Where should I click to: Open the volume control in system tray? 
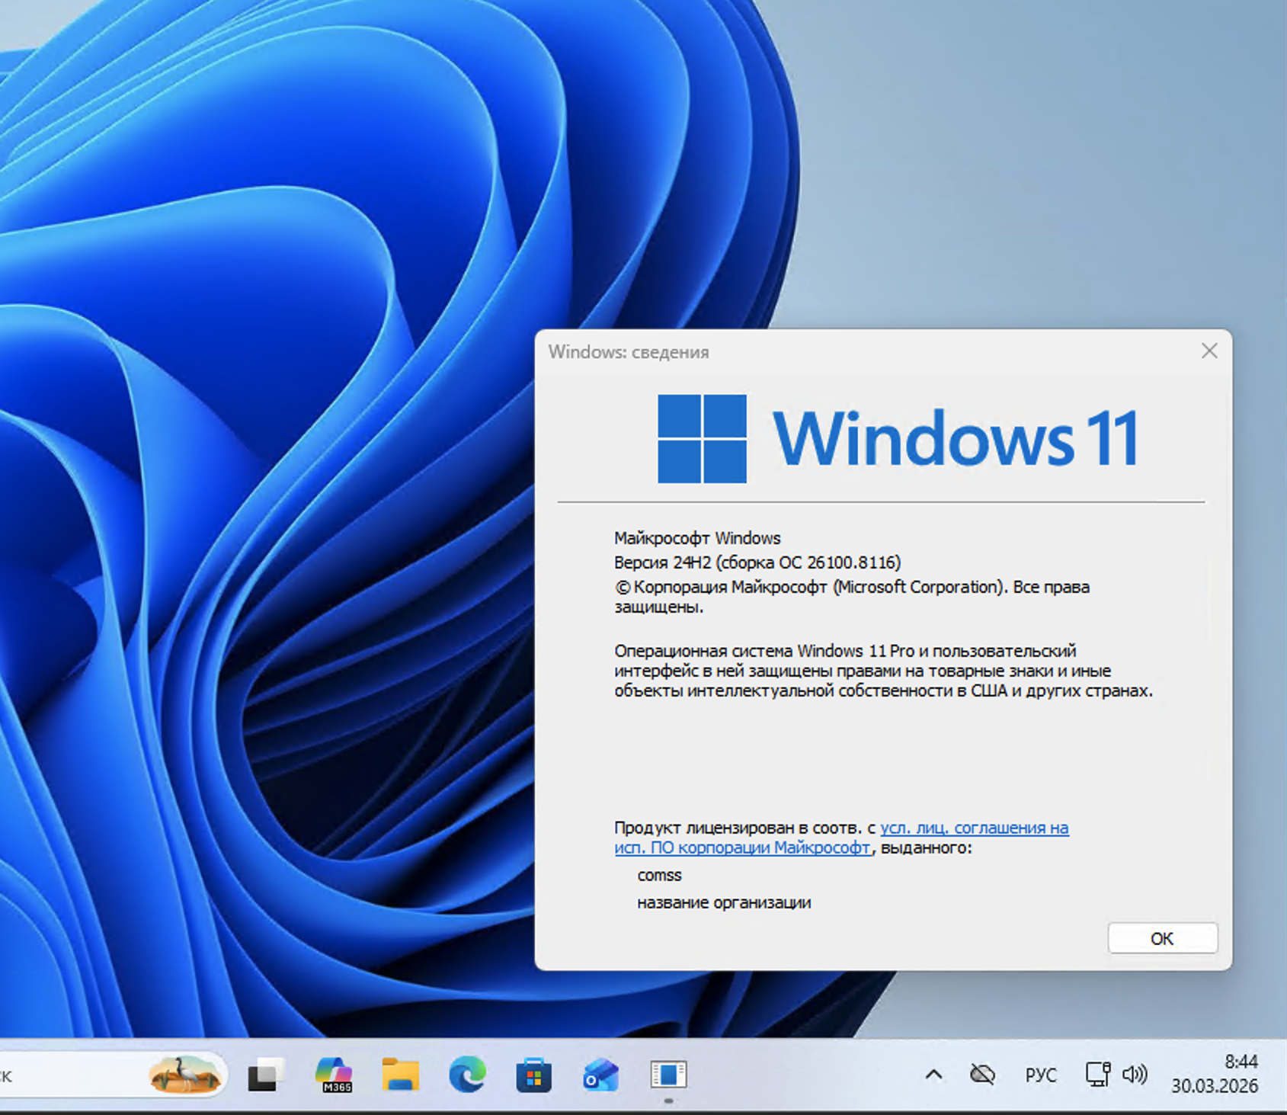click(1135, 1075)
